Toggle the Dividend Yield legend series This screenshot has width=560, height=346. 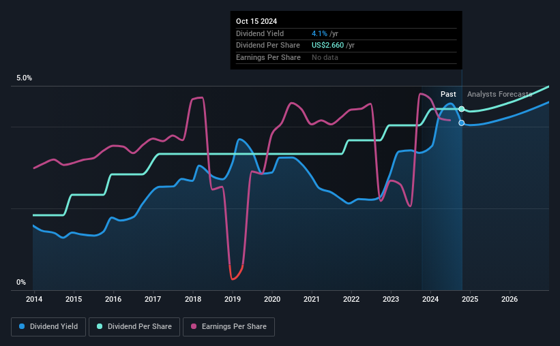coord(48,327)
